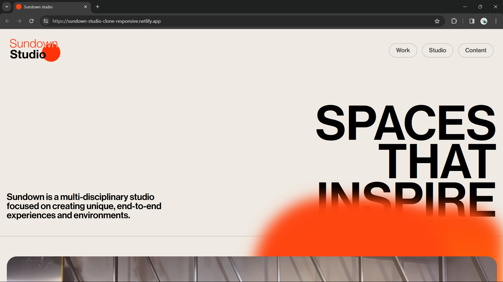Reload the Sundown studio page
Image resolution: width=503 pixels, height=282 pixels.
tap(31, 21)
